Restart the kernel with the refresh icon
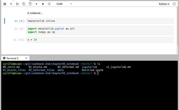This screenshot has width=179, height=110. (x=49, y=4)
